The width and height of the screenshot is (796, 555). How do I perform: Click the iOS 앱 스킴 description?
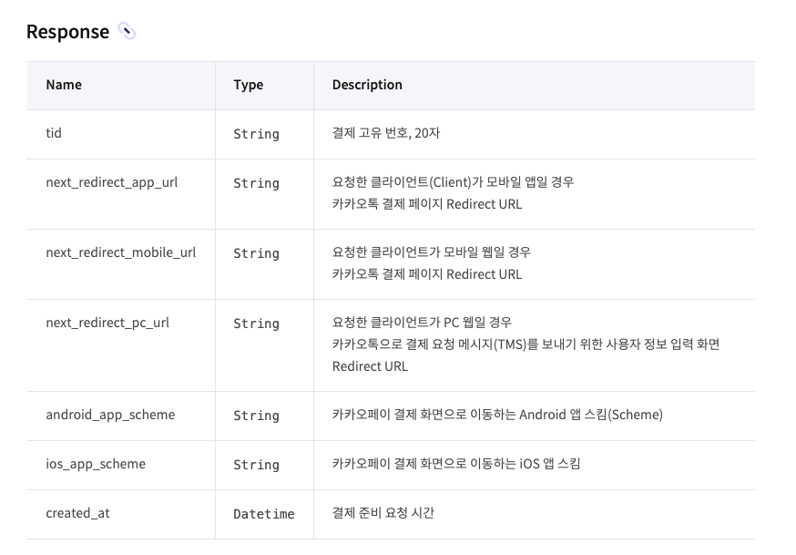tap(456, 464)
